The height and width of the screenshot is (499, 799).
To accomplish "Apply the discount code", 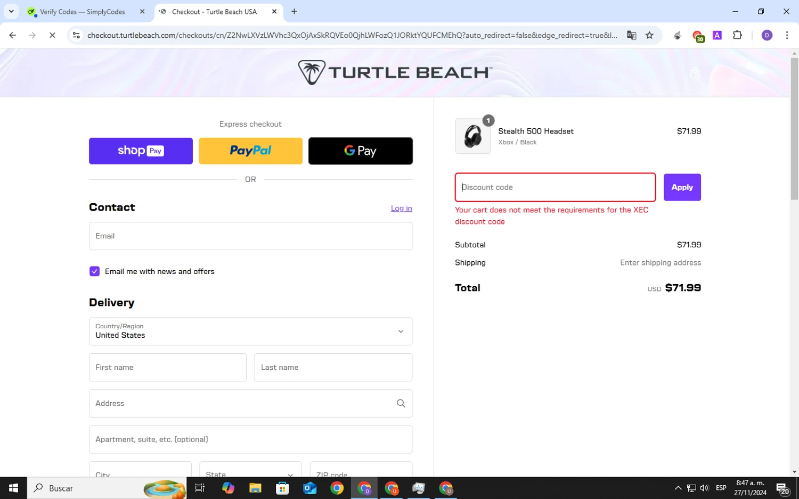I will [682, 187].
